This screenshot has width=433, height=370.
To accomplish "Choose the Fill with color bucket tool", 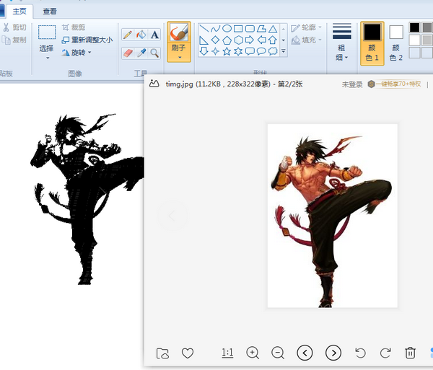I will (x=141, y=35).
